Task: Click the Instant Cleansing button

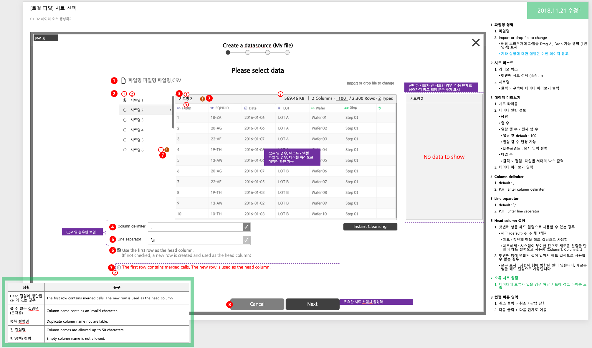Action: [x=370, y=227]
